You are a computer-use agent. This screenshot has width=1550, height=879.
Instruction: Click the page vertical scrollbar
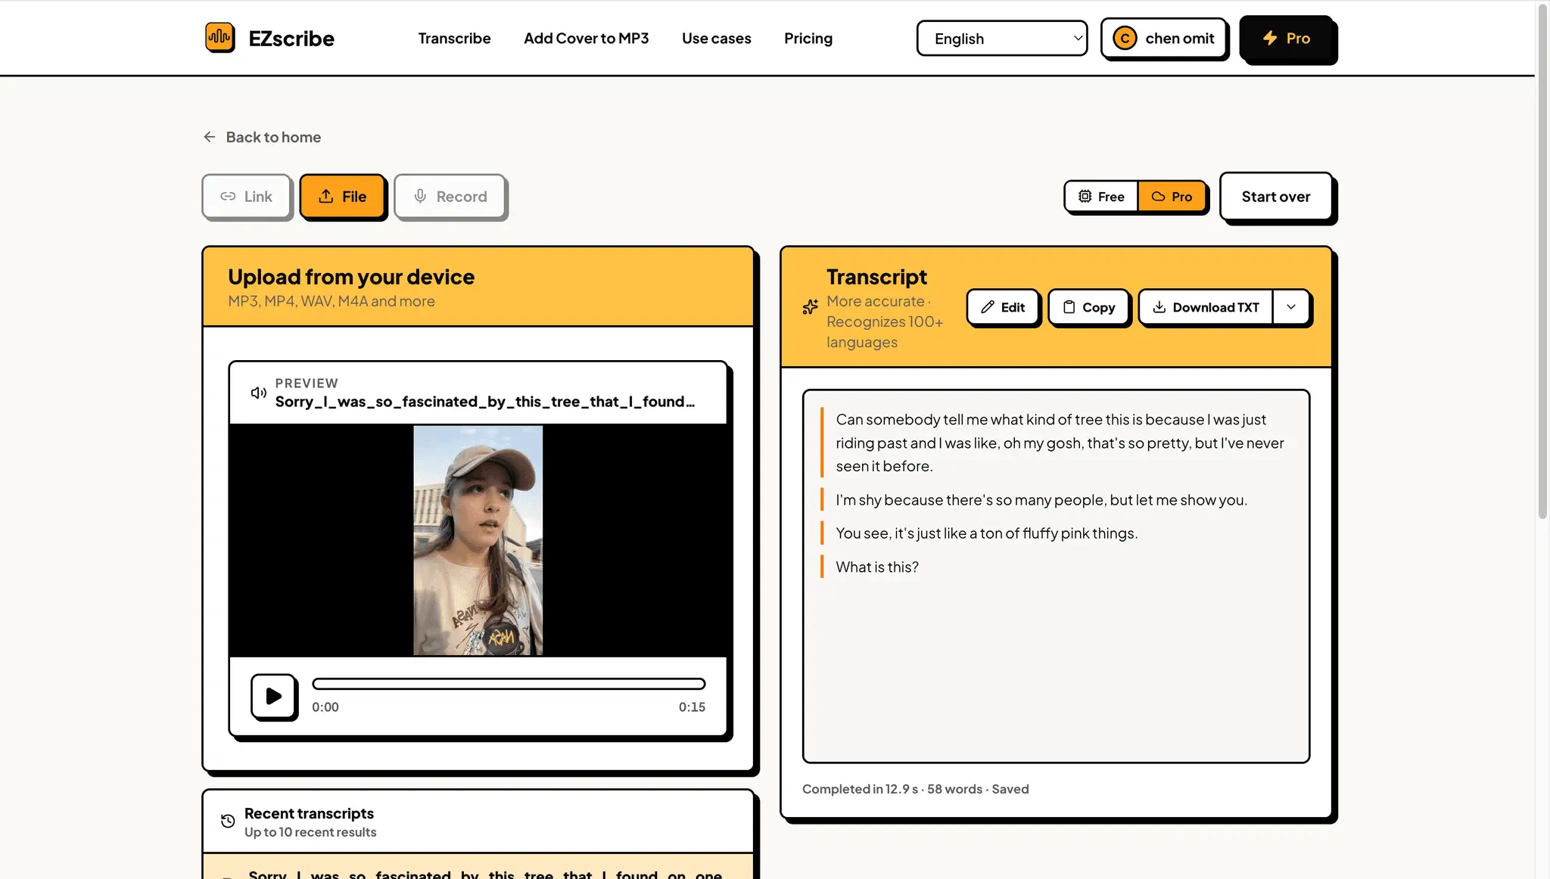(1542, 261)
